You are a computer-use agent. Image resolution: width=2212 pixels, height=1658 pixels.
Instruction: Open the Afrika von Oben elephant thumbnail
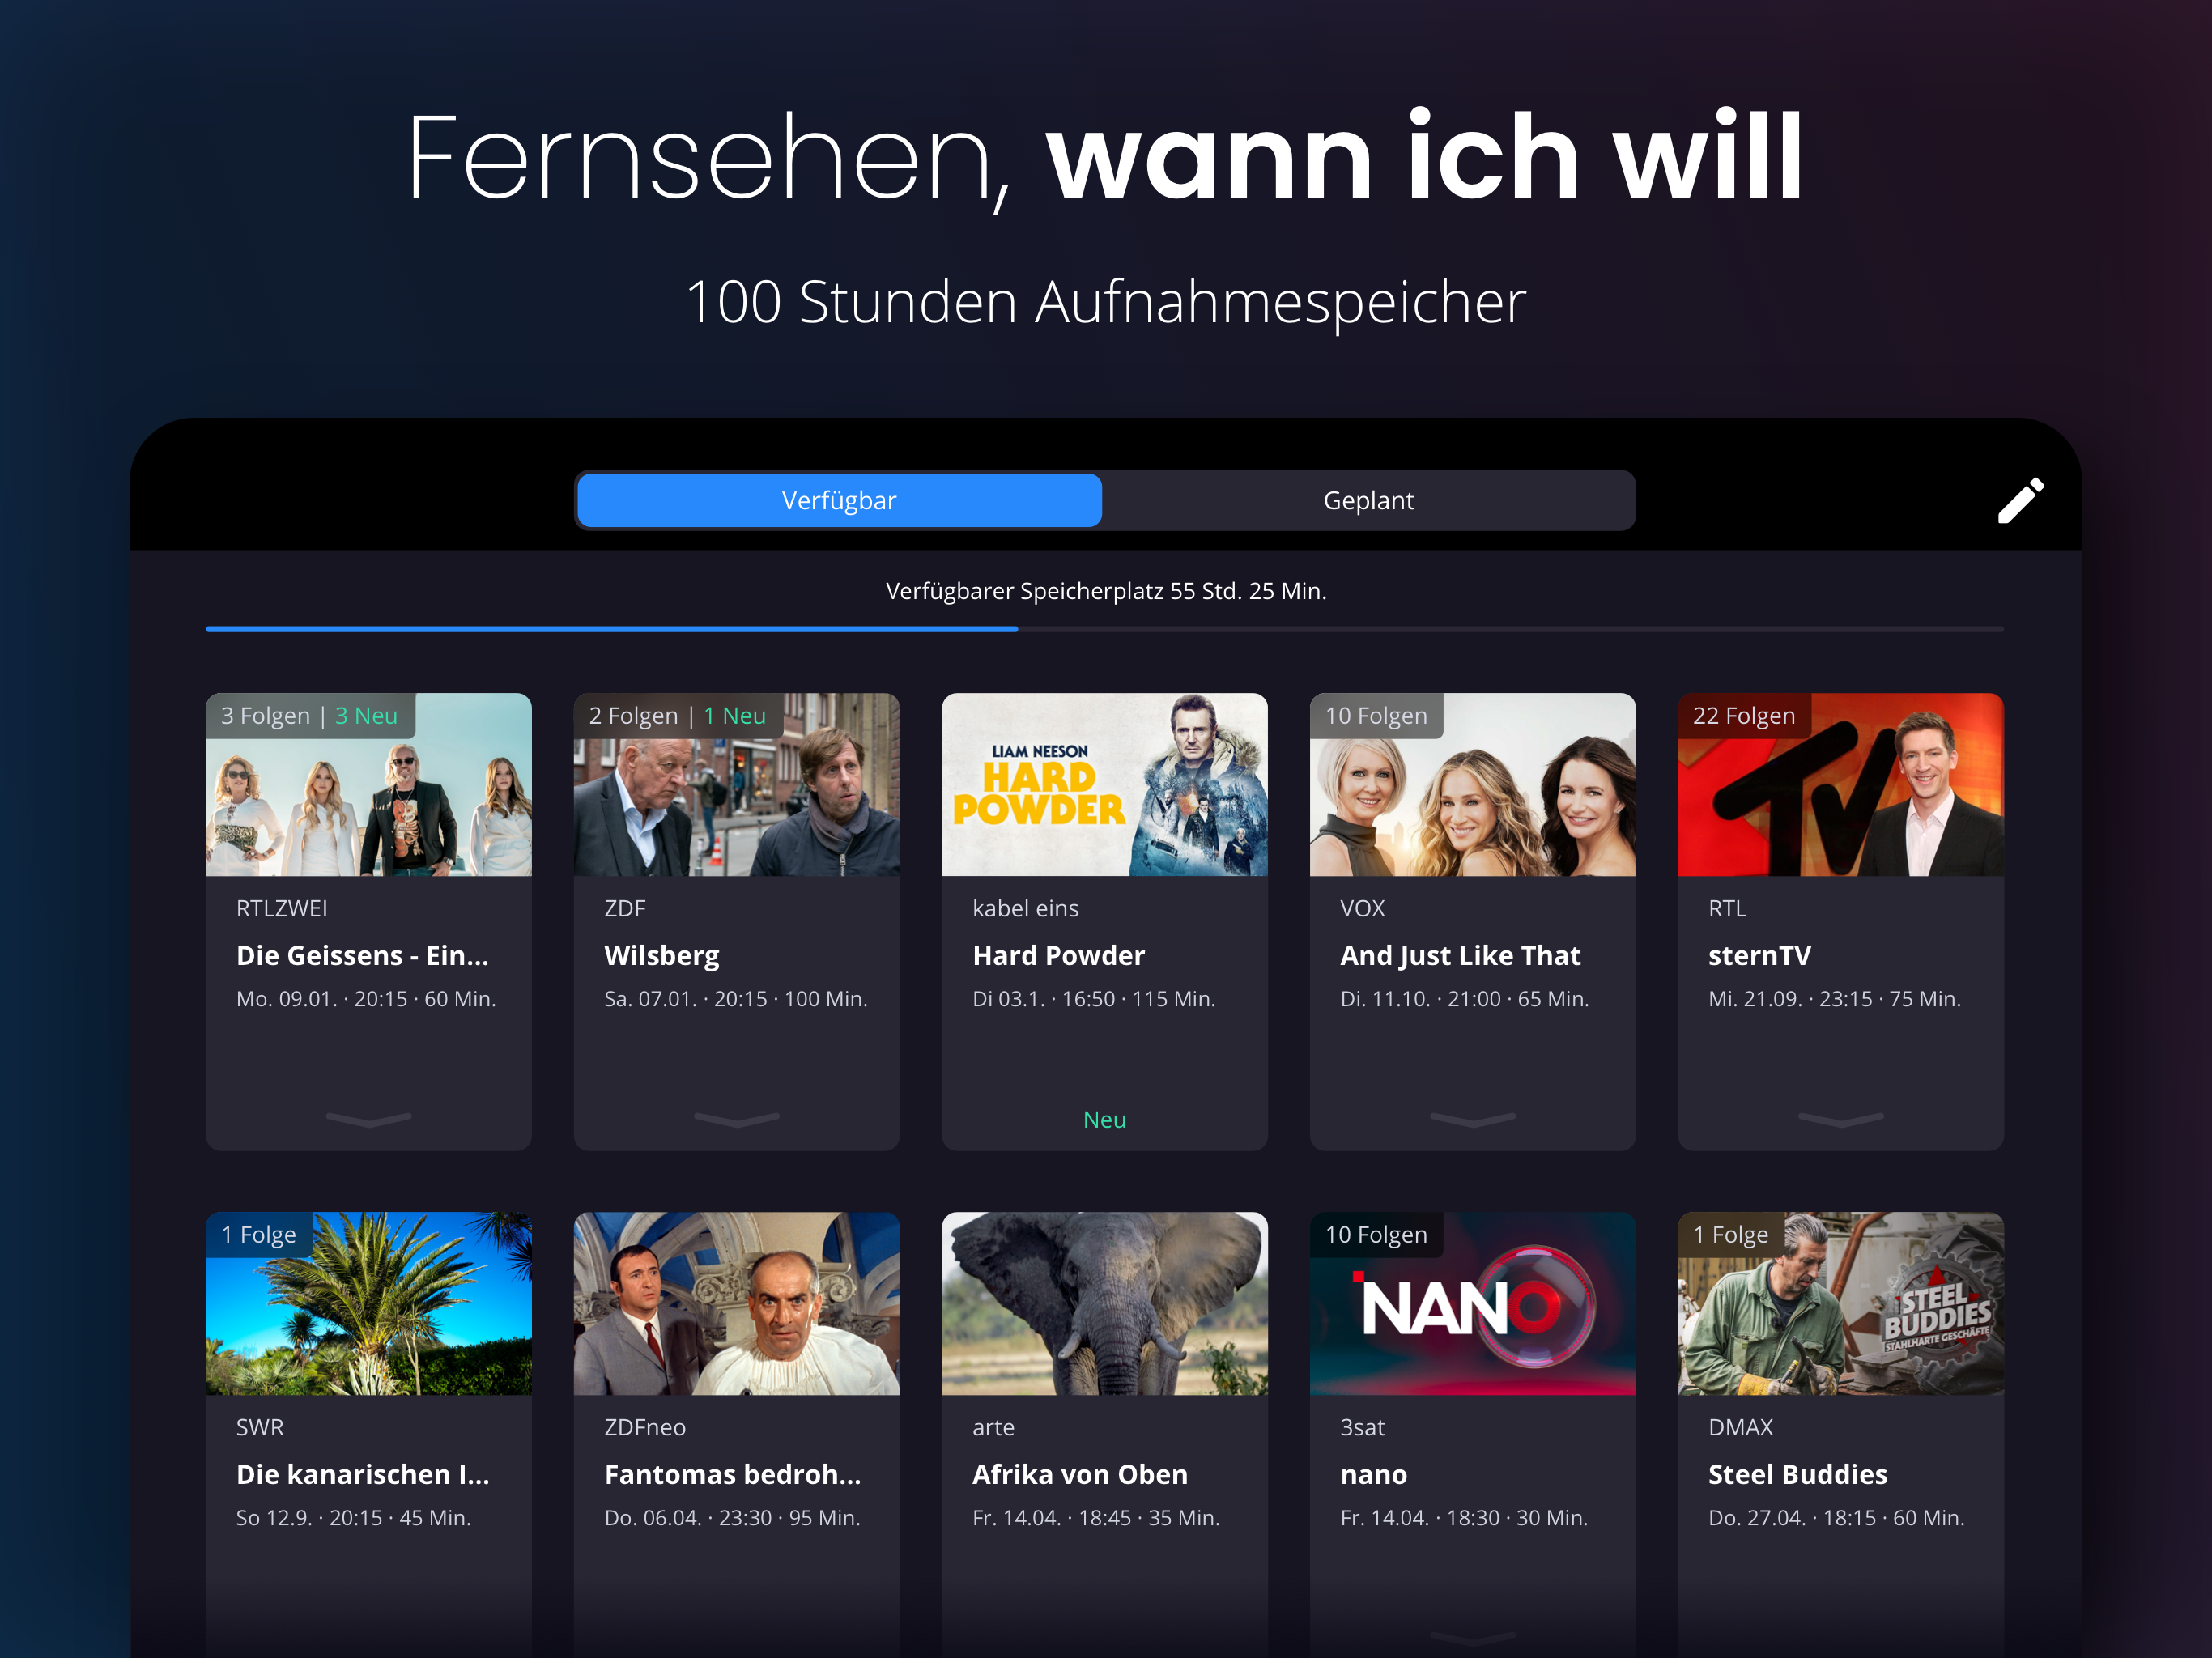1104,1303
